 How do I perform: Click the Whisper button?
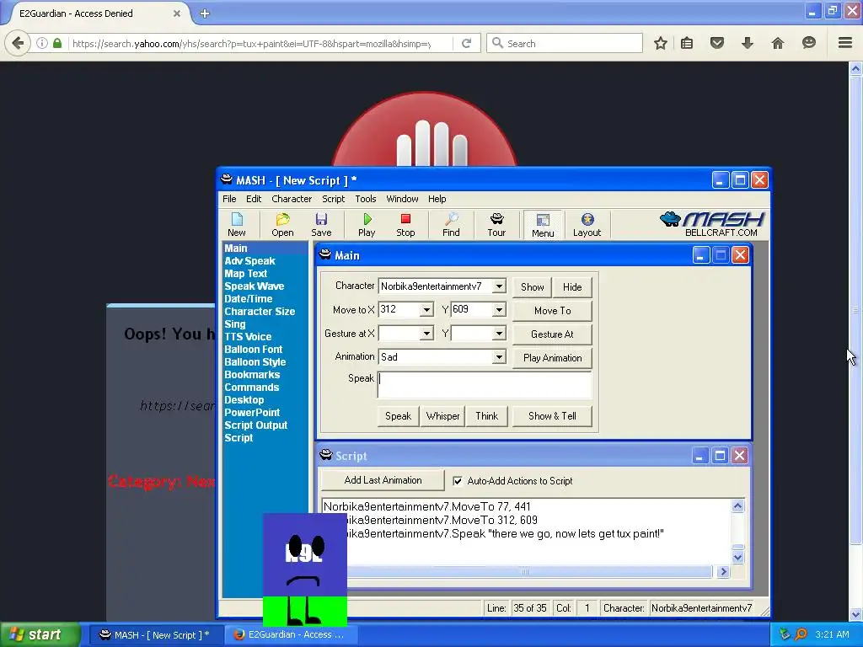click(x=442, y=416)
